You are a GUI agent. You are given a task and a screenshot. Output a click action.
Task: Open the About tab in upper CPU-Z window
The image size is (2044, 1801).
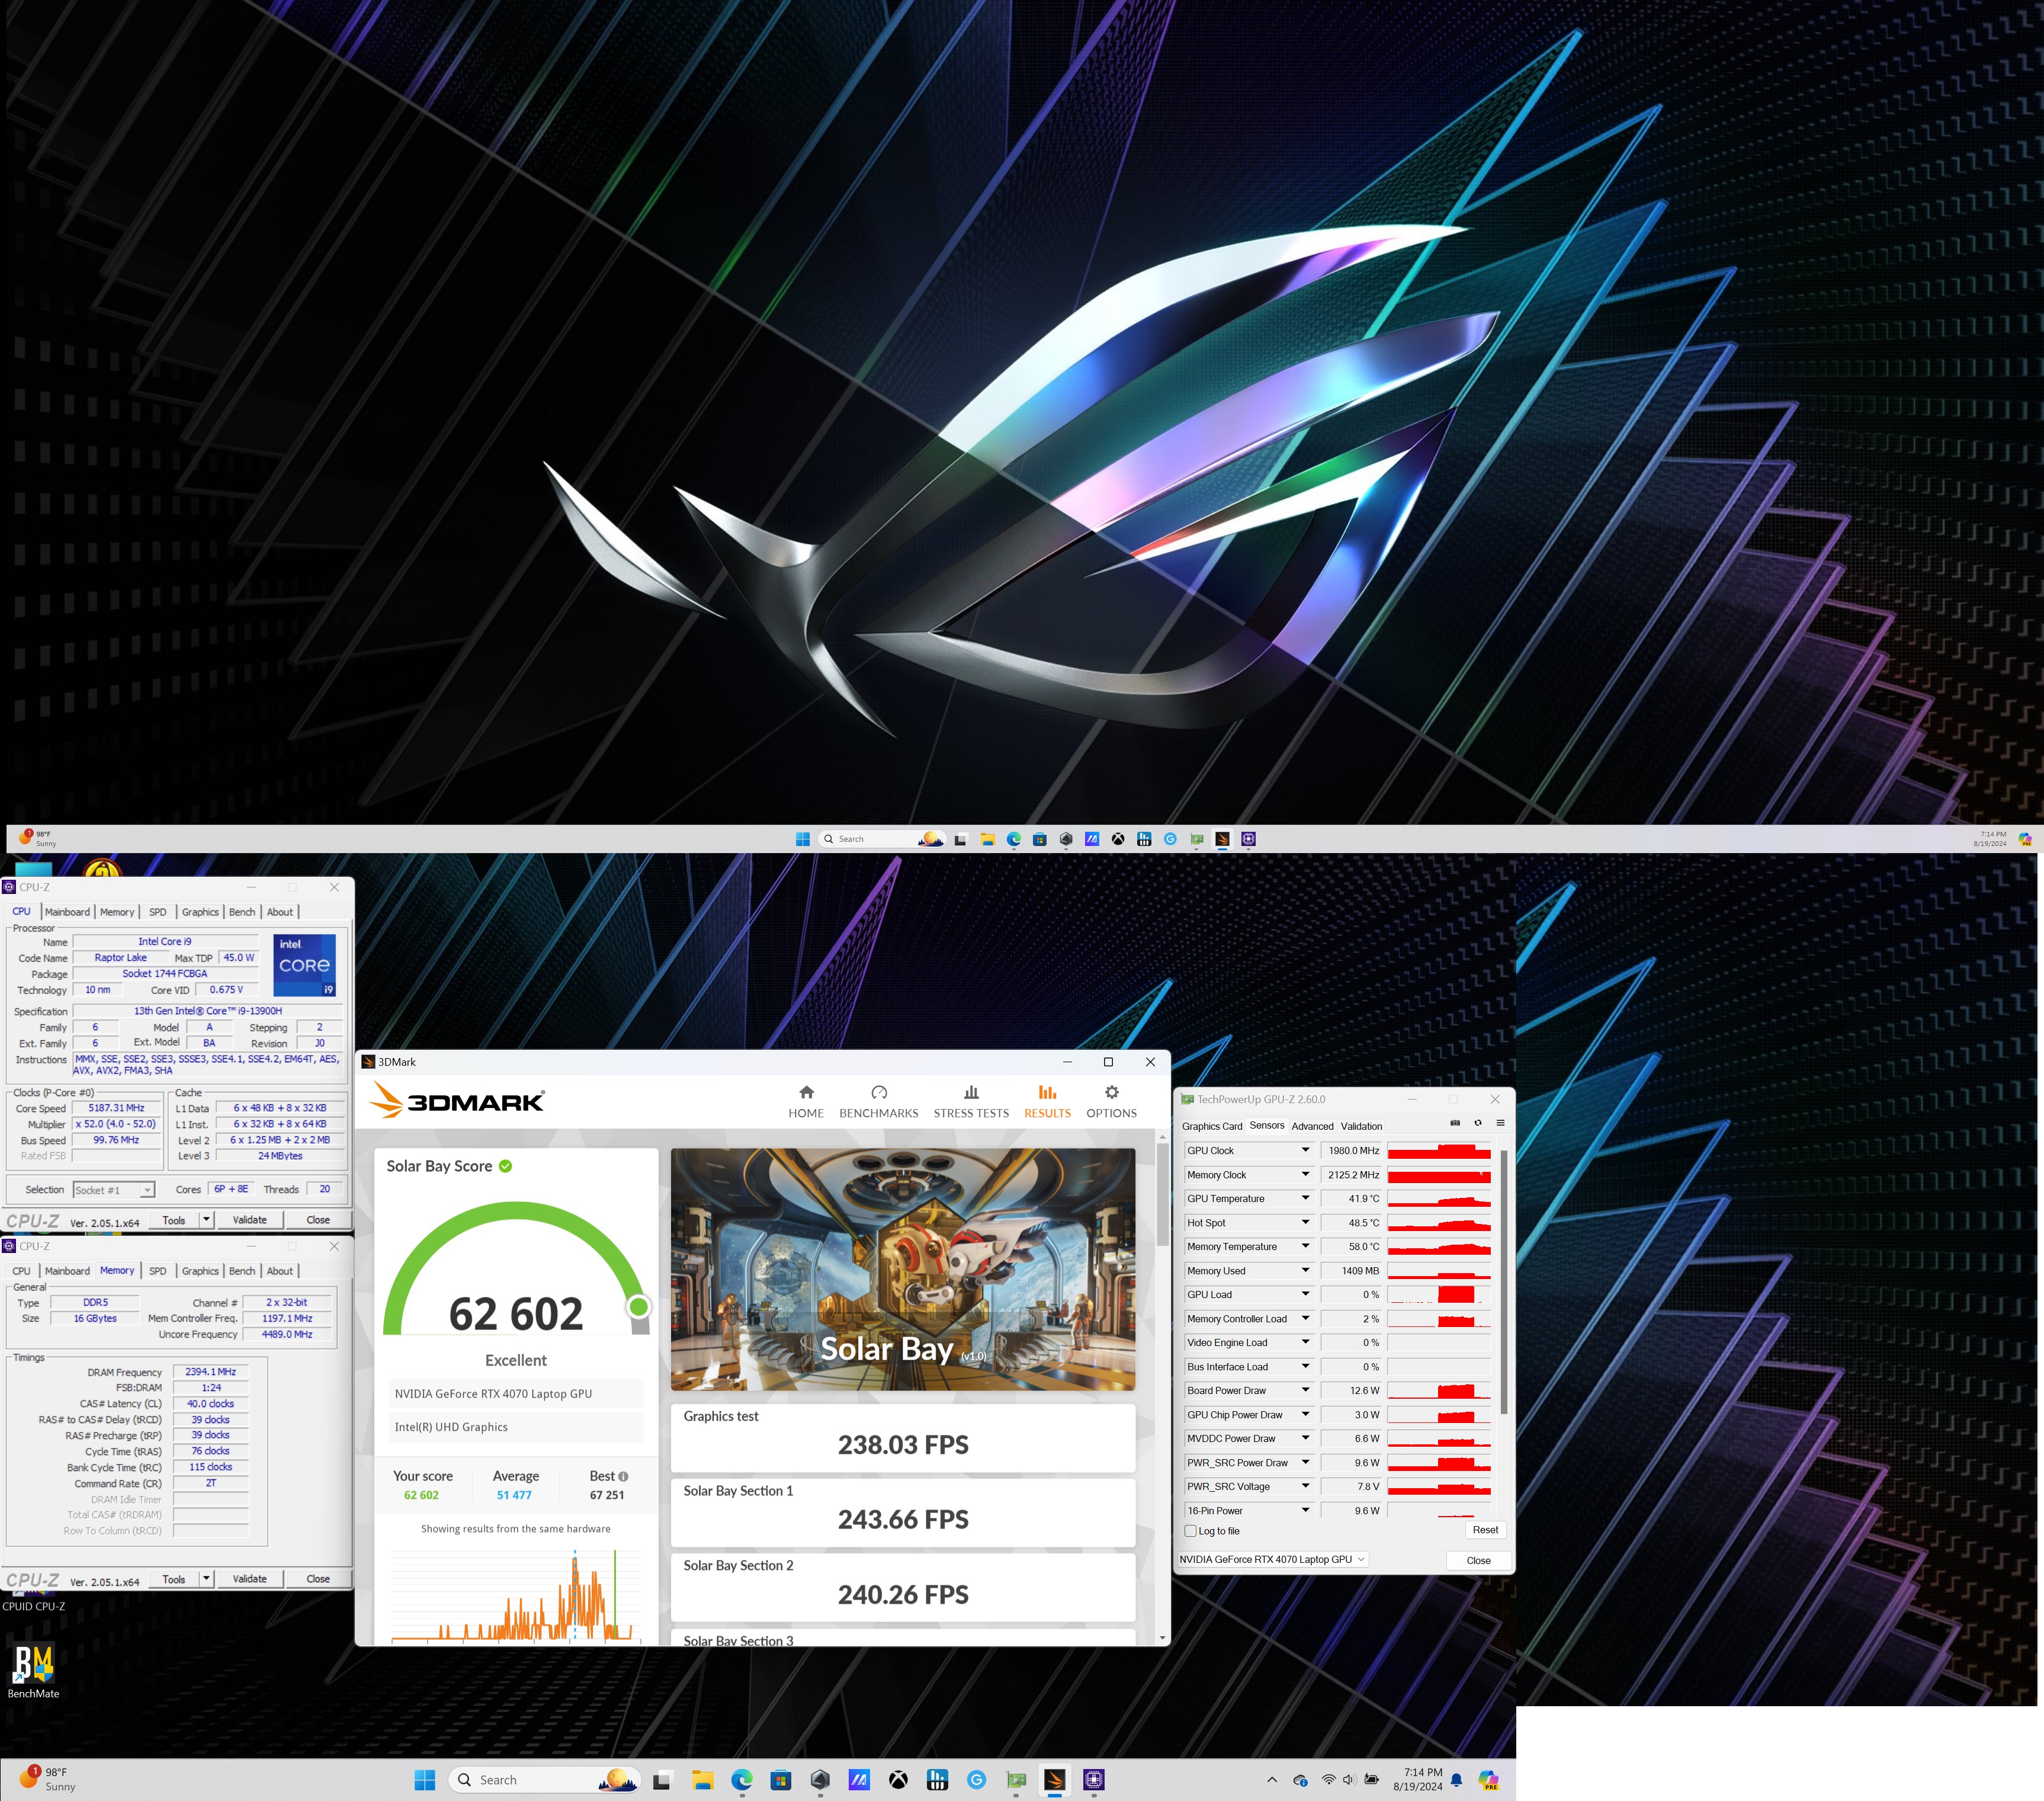tap(279, 912)
